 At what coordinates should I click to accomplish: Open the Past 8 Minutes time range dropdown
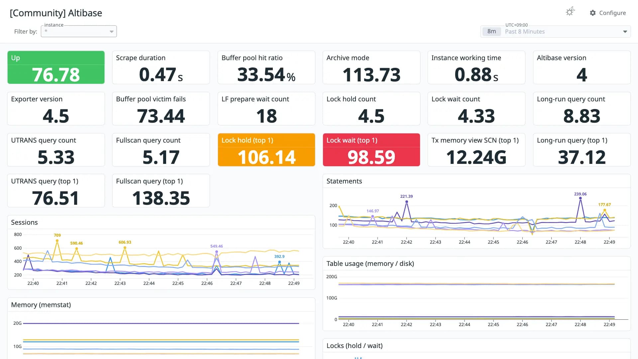556,32
